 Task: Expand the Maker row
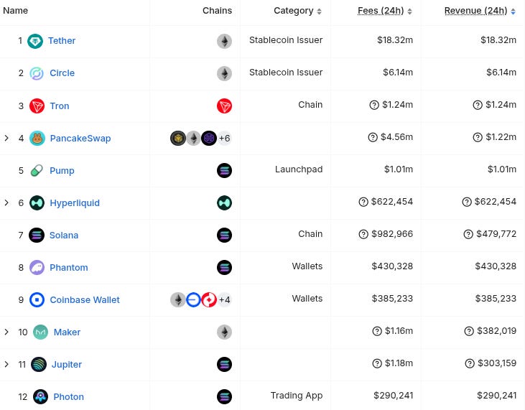(6, 332)
